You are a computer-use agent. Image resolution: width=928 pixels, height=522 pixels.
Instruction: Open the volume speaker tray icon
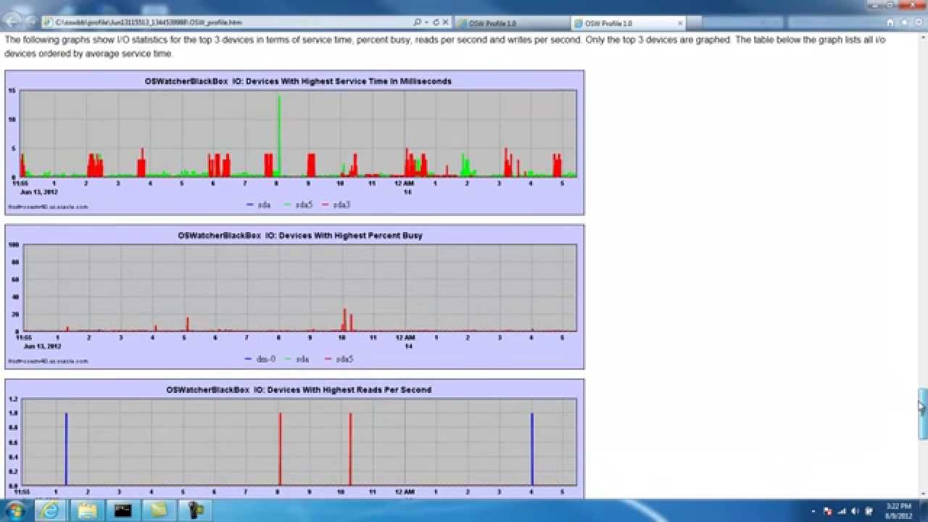(854, 511)
